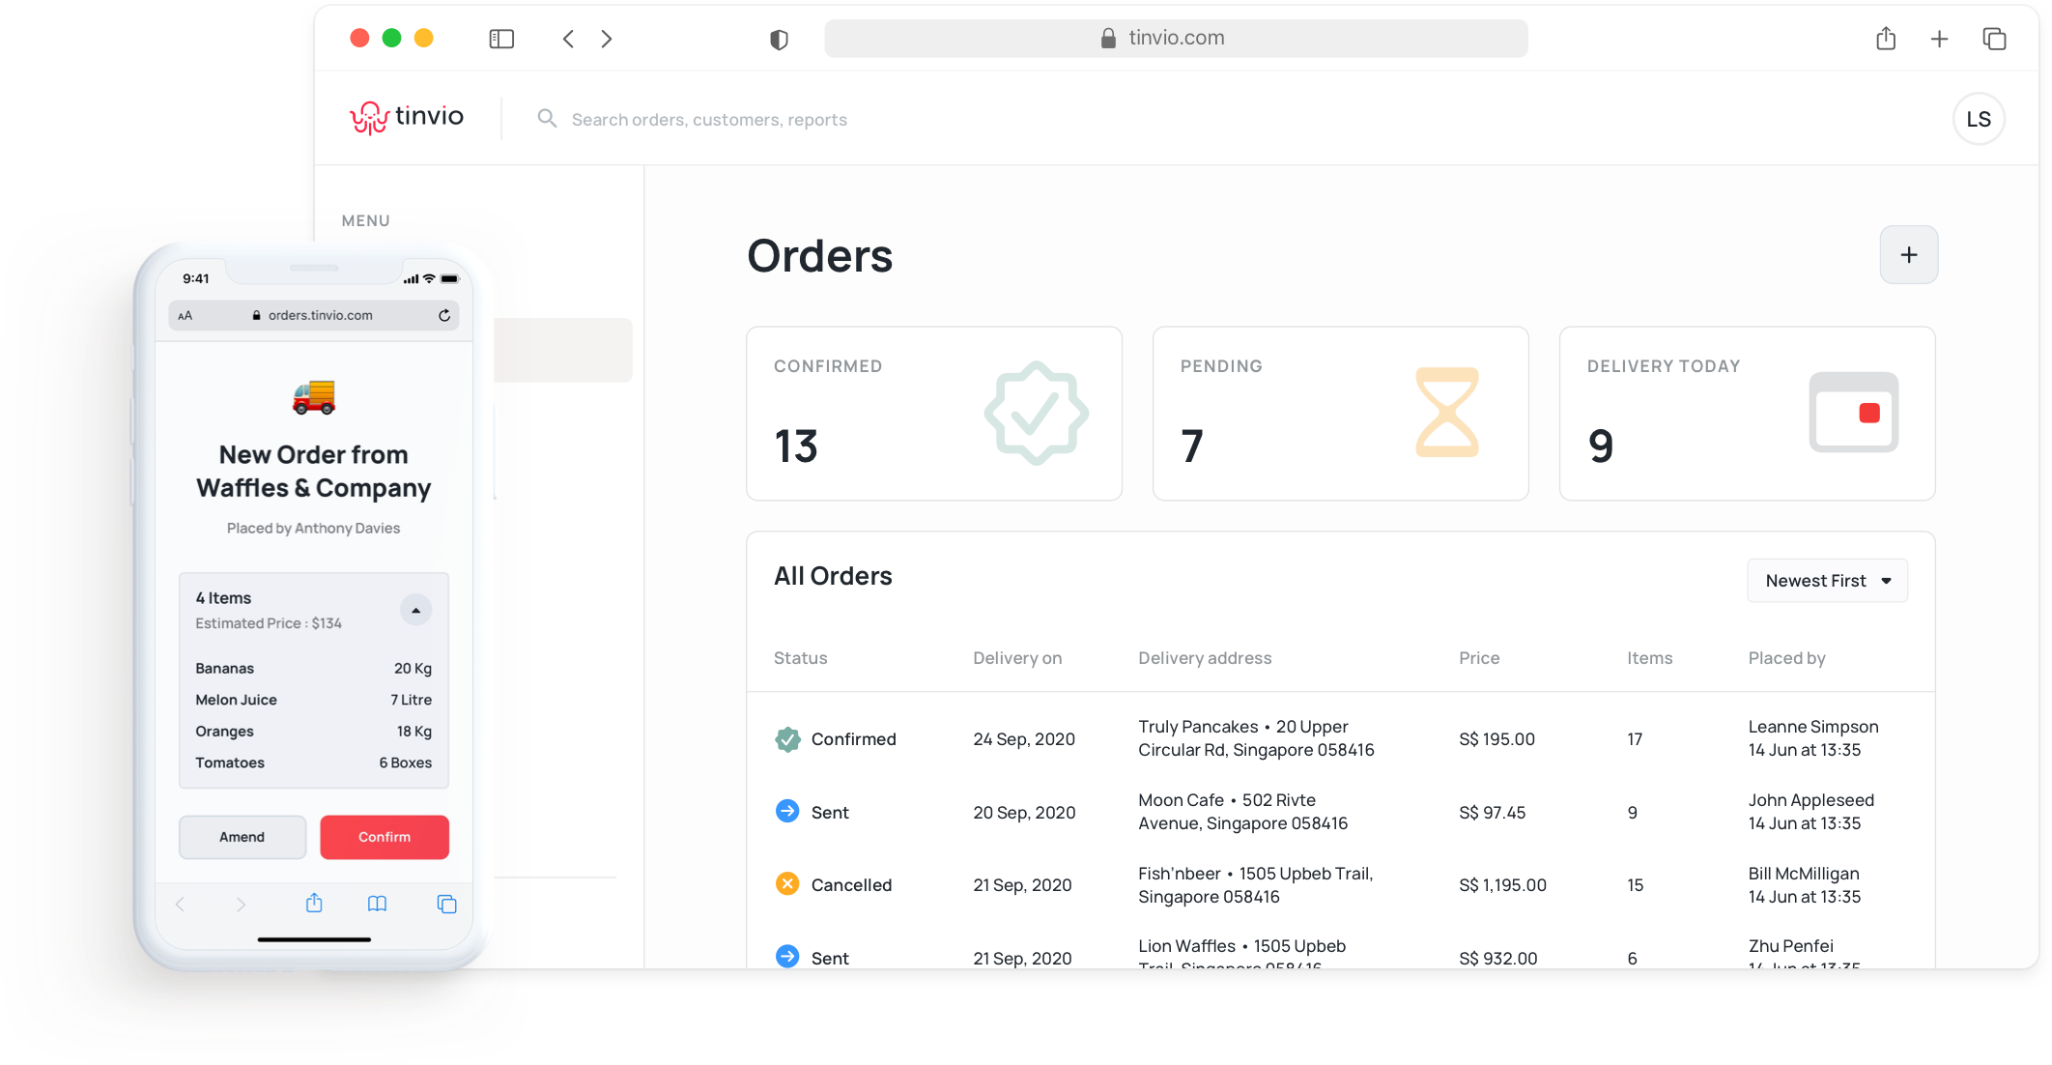Click the Delivery on column header

click(x=1017, y=658)
